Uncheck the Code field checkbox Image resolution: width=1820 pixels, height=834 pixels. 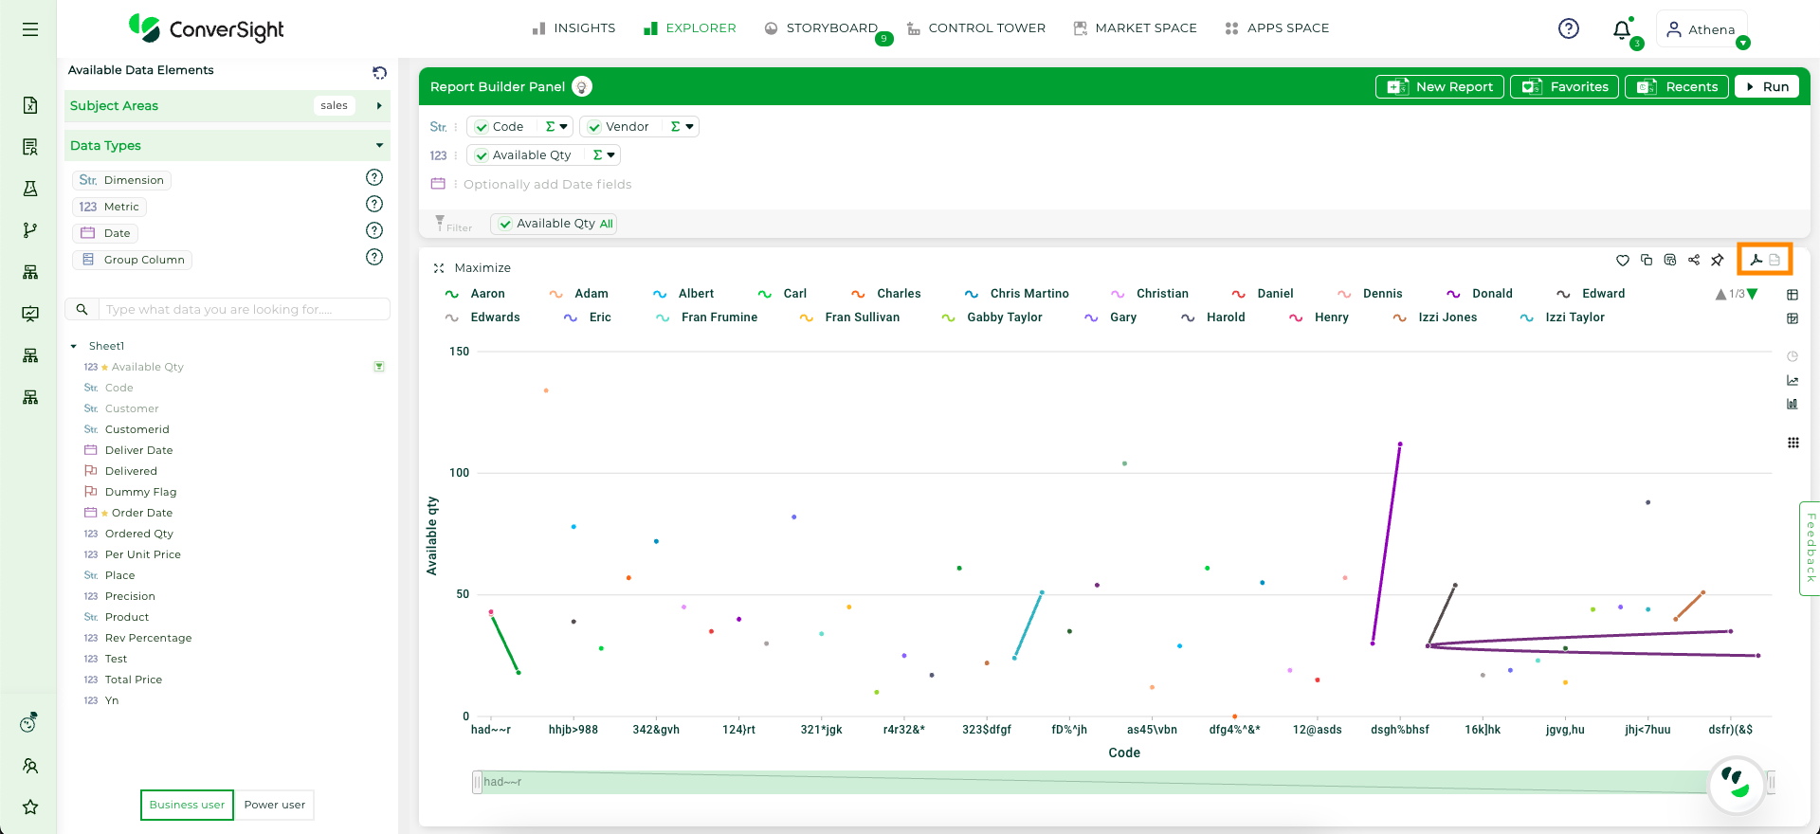(x=482, y=127)
